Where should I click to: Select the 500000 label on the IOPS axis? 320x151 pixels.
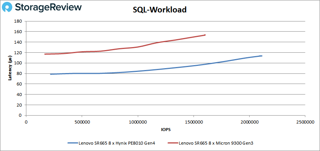pos(82,122)
